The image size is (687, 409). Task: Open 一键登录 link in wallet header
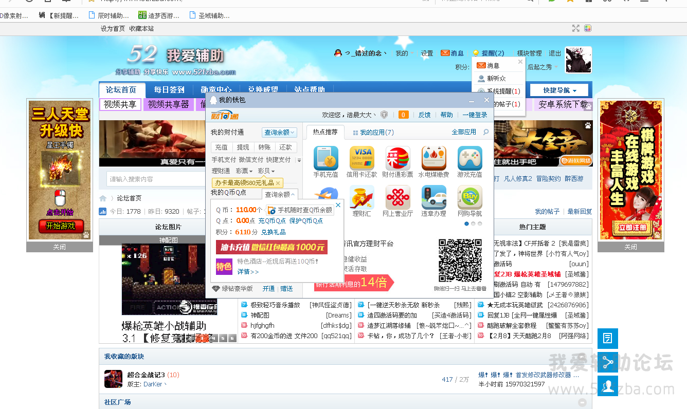coord(475,115)
